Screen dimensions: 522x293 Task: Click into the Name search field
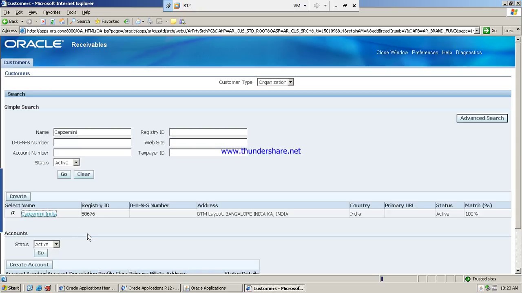[x=93, y=132]
